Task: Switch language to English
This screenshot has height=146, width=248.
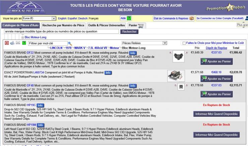Action: click(x=62, y=19)
